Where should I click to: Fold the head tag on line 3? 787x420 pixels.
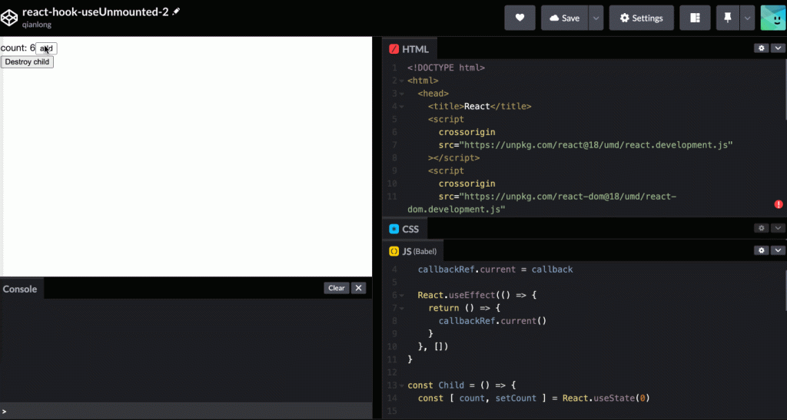tap(401, 94)
